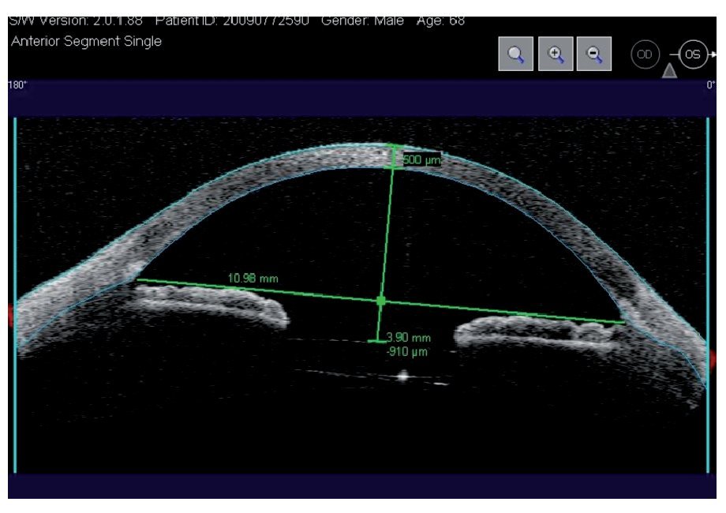Zoom in with the plus magnifier

[x=556, y=55]
